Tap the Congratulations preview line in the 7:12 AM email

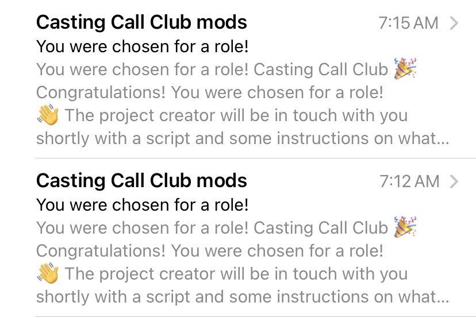coord(210,250)
